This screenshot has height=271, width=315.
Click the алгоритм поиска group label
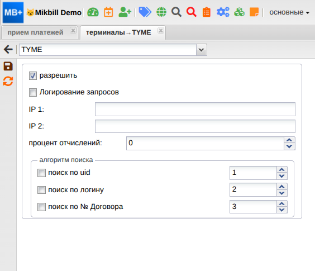66,160
